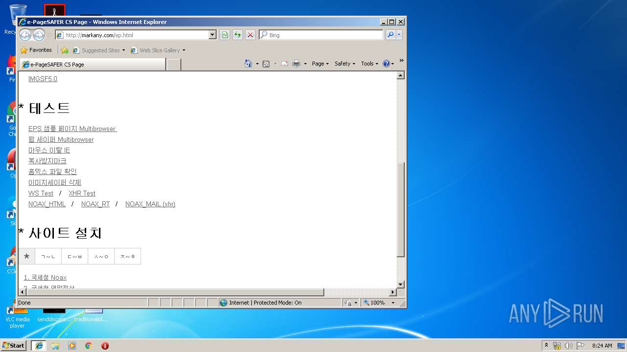This screenshot has width=627, height=352.
Task: Open the Tools menu
Action: 369,64
